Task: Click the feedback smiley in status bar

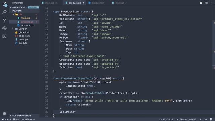Action: (x=211, y=119)
